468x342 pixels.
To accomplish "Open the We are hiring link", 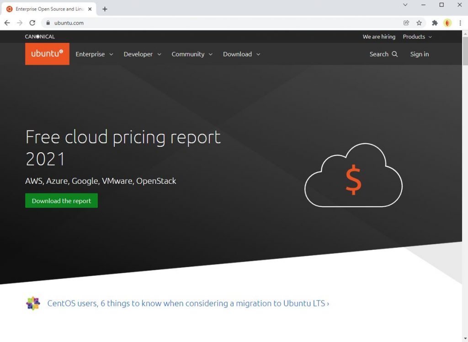I will point(379,36).
